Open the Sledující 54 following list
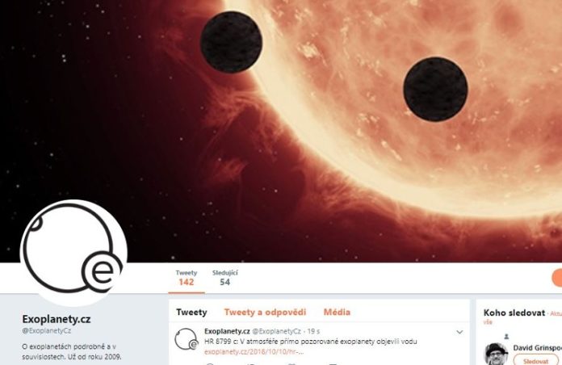Screen dimensions: 562x365 point(224,278)
